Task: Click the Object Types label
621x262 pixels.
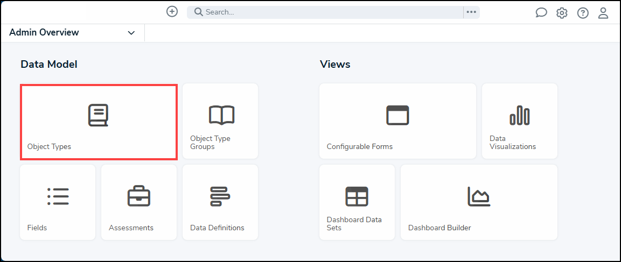Action: [49, 146]
